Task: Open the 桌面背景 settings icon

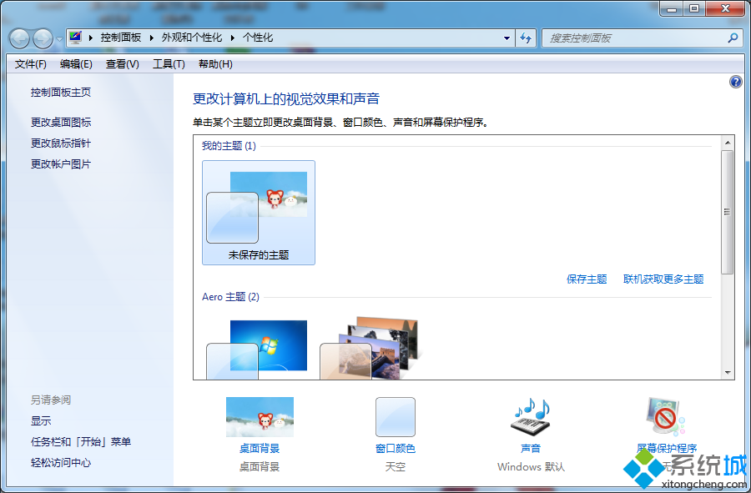Action: tap(260, 416)
